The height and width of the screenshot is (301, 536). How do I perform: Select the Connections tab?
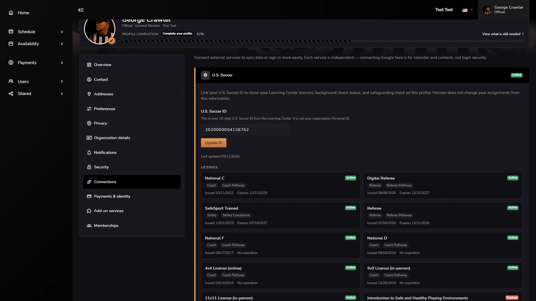132,182
